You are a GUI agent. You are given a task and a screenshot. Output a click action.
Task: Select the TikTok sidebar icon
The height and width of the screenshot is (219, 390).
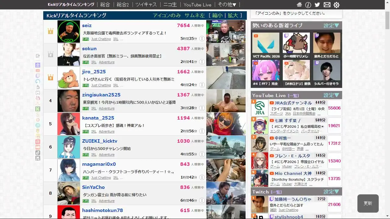click(38, 153)
